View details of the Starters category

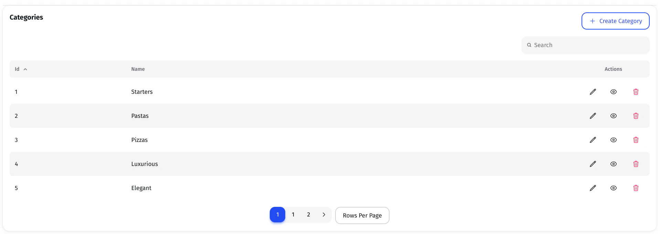(x=614, y=92)
